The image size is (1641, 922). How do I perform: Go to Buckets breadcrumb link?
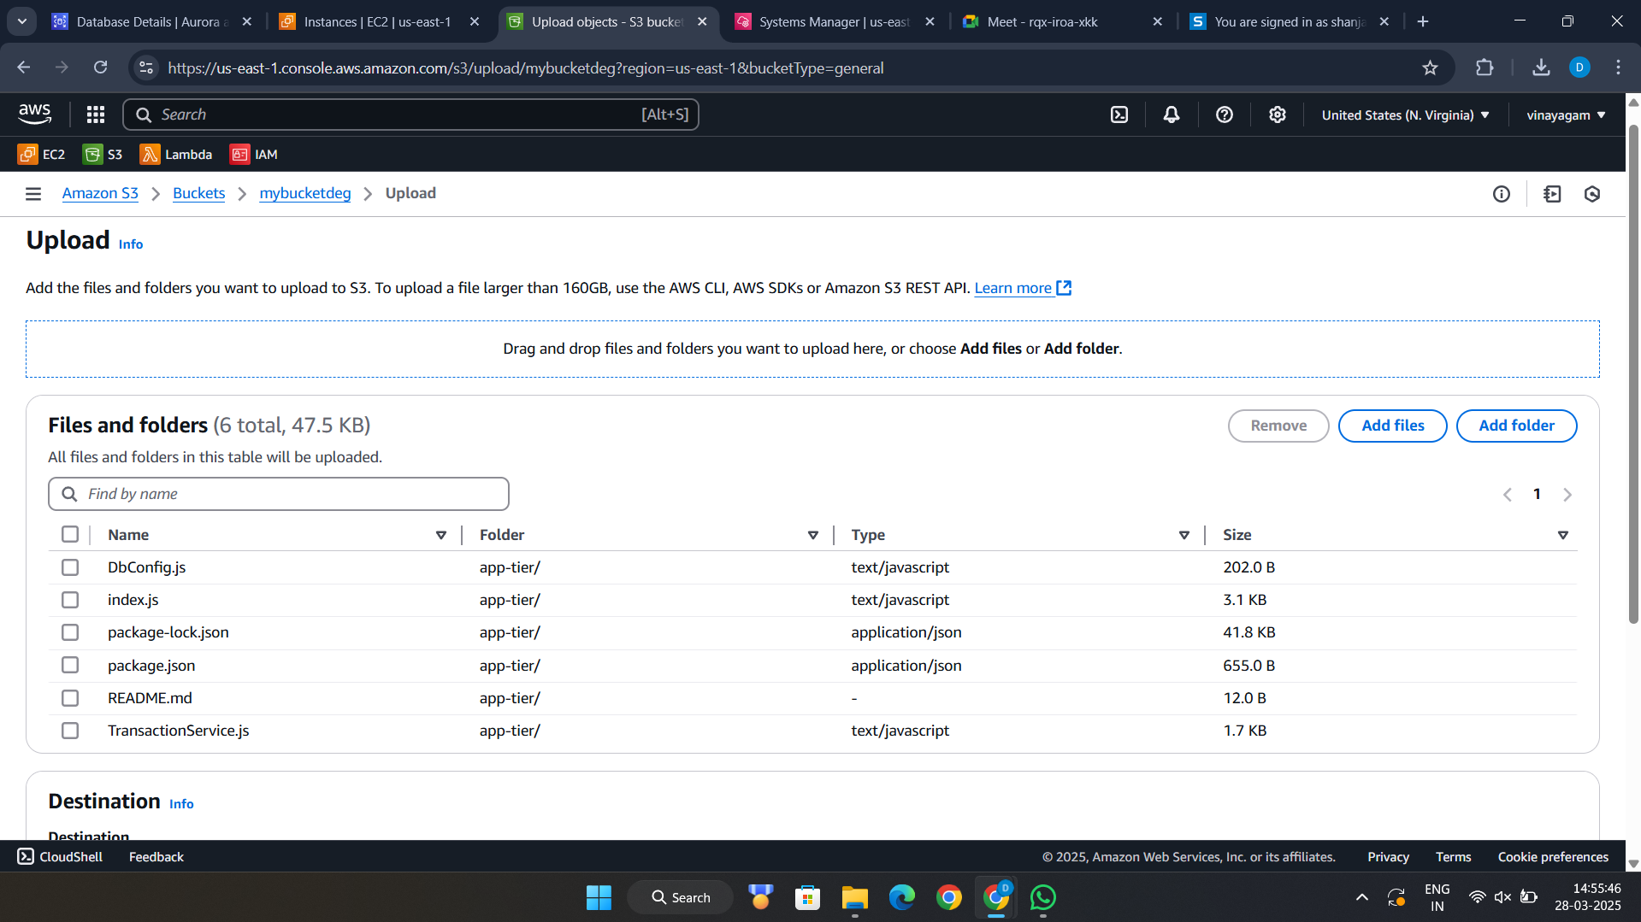pyautogui.click(x=198, y=193)
